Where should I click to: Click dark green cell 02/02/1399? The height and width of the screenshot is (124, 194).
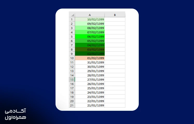click(x=90, y=54)
